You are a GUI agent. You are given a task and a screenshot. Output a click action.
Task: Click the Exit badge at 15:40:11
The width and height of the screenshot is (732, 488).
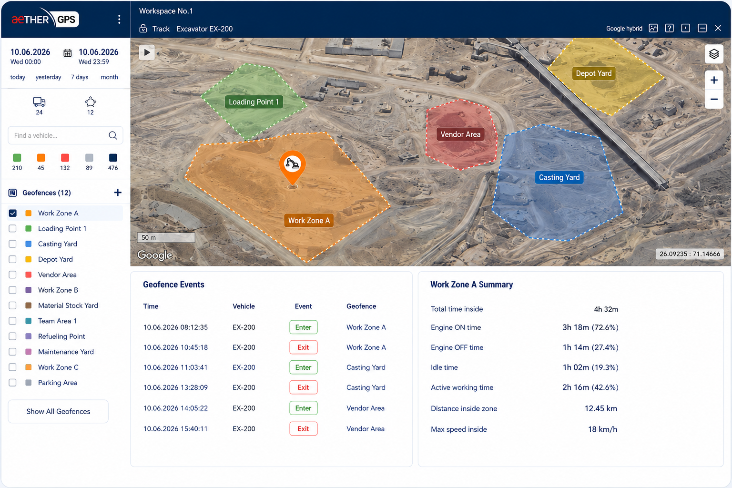tap(303, 429)
